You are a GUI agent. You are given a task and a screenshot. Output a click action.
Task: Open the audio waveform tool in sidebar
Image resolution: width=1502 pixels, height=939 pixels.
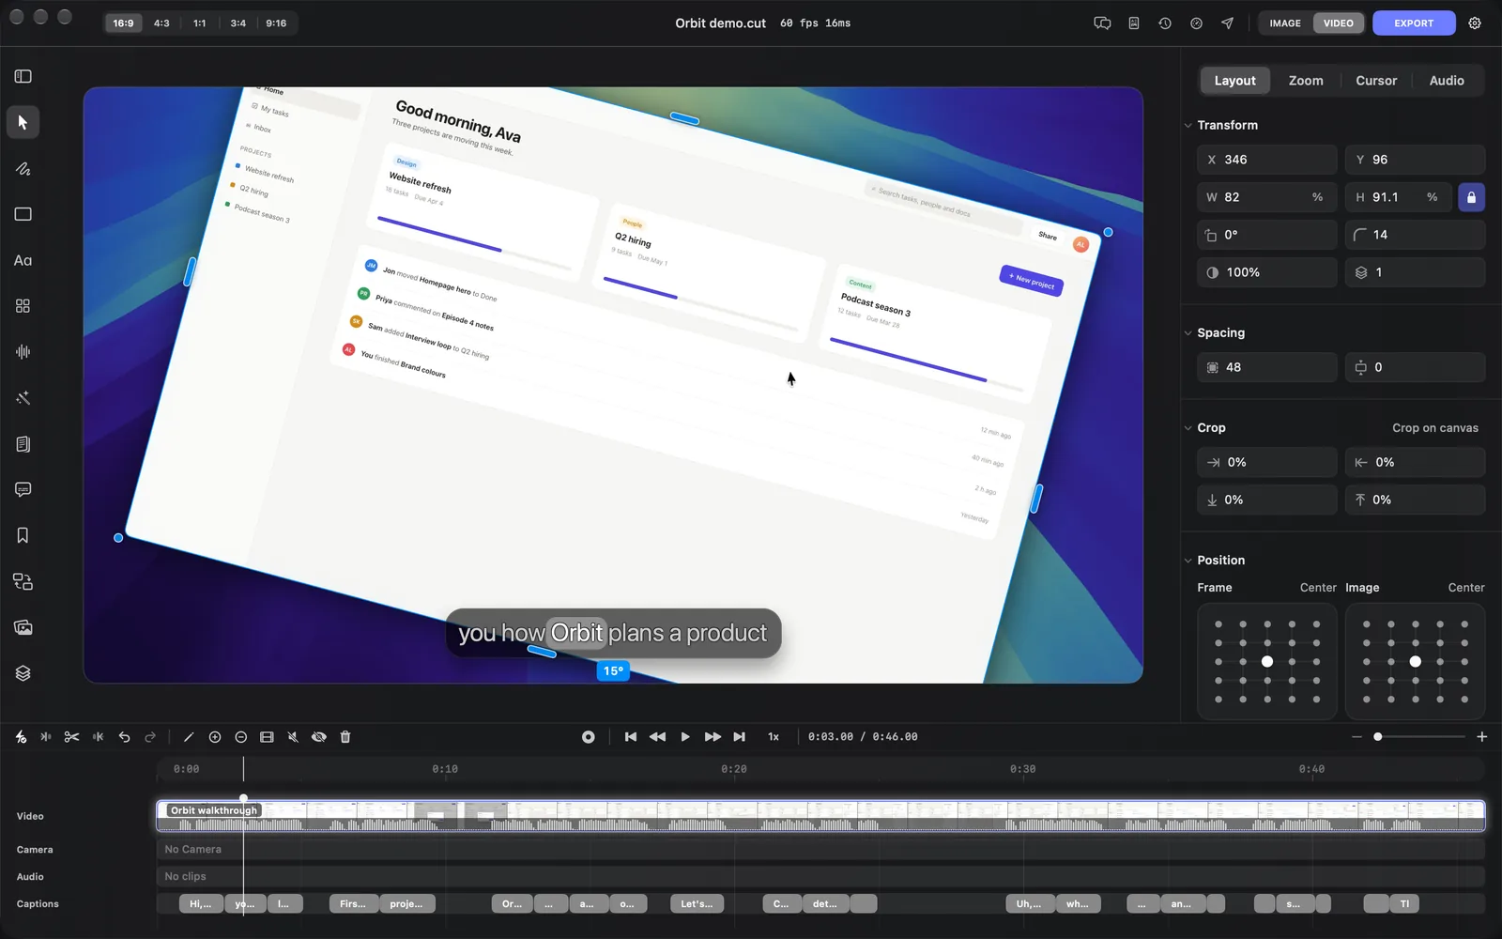tap(23, 352)
